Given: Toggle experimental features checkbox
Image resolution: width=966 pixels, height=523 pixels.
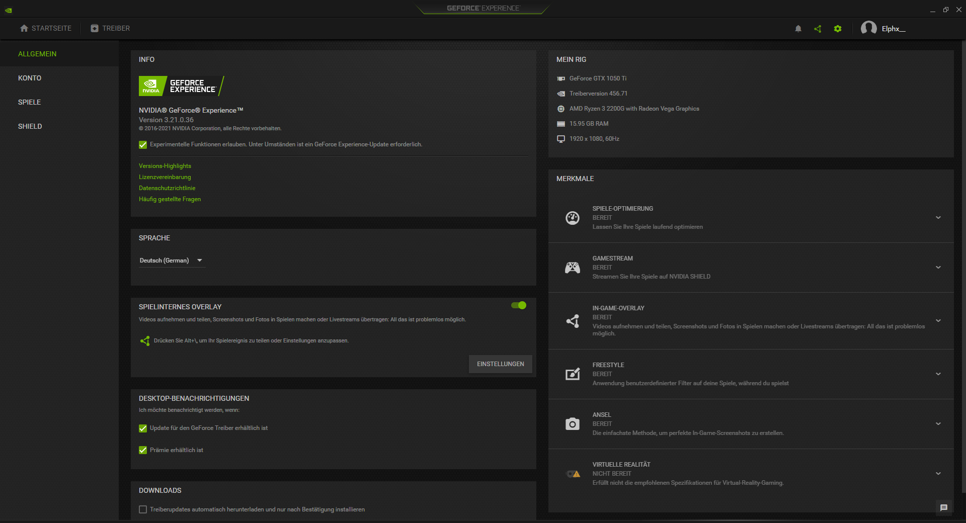Looking at the screenshot, I should pos(143,145).
